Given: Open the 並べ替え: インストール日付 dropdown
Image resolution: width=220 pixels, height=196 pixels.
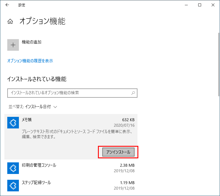Looking at the screenshot, I should pyautogui.click(x=33, y=107).
